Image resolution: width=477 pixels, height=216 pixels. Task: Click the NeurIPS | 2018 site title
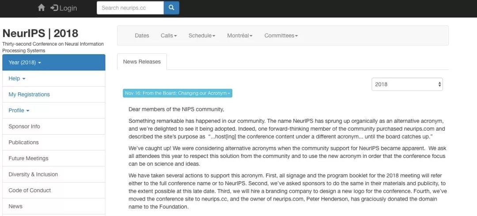click(40, 33)
